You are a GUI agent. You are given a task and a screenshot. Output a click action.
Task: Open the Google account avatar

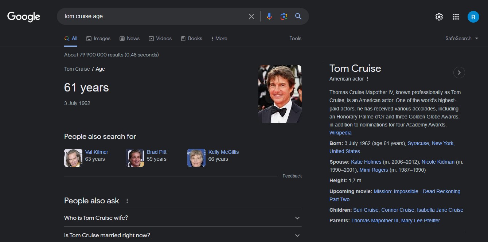click(473, 17)
